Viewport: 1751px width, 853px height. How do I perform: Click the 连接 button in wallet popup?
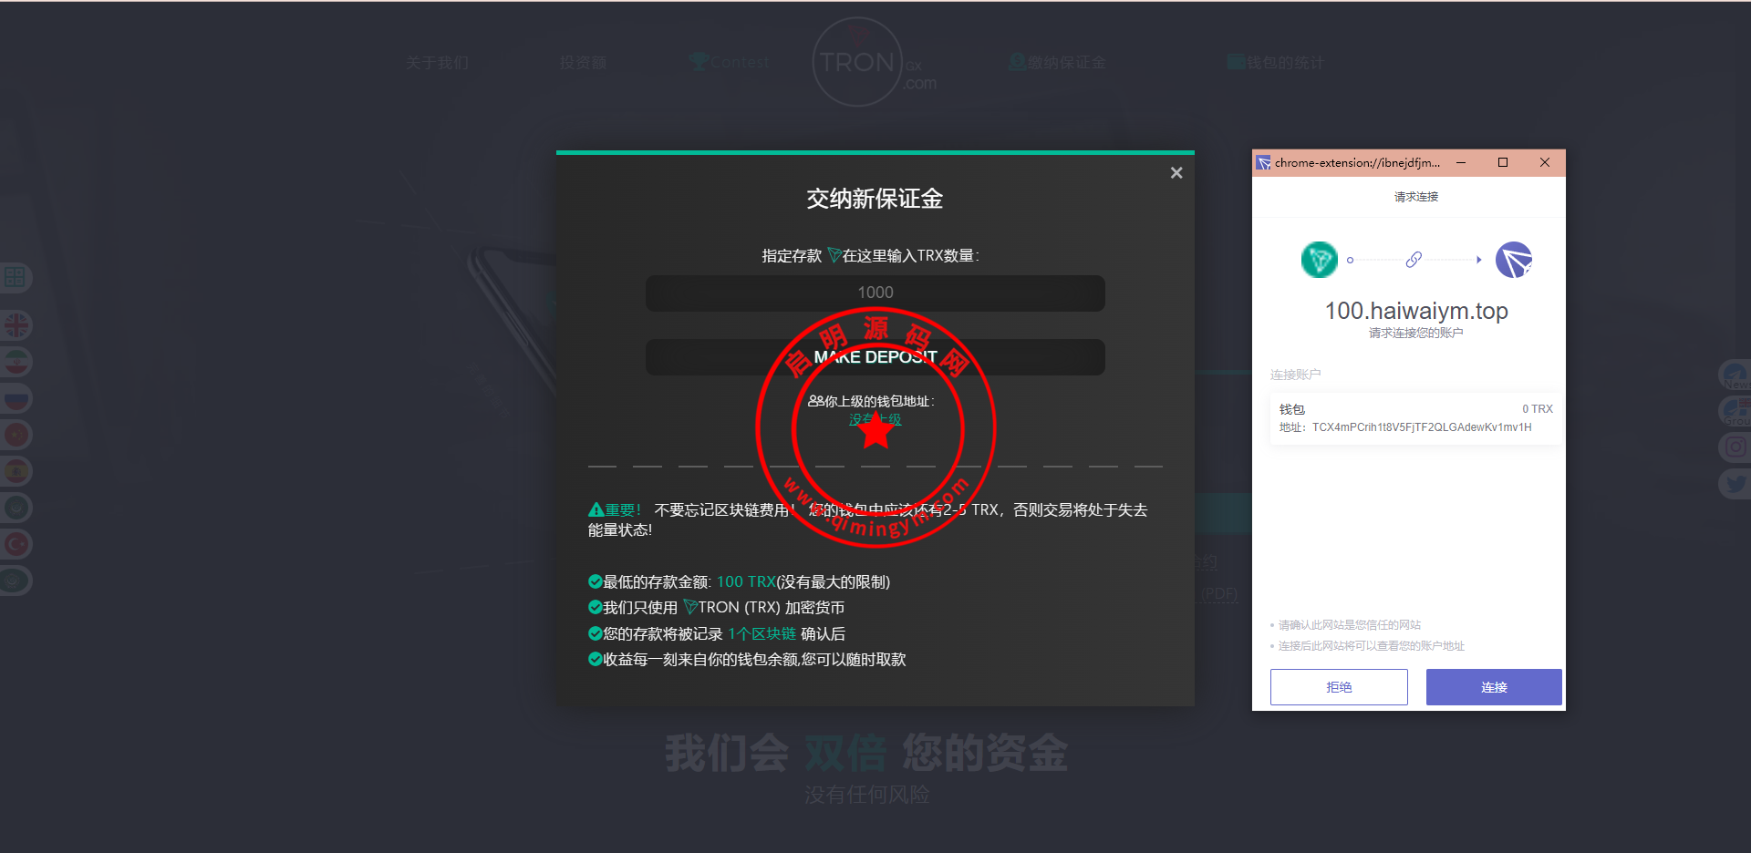[x=1493, y=687]
